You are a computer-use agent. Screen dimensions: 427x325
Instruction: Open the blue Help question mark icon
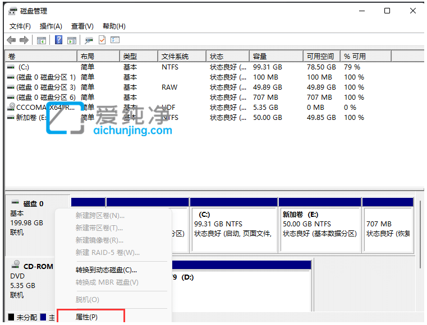[x=58, y=40]
